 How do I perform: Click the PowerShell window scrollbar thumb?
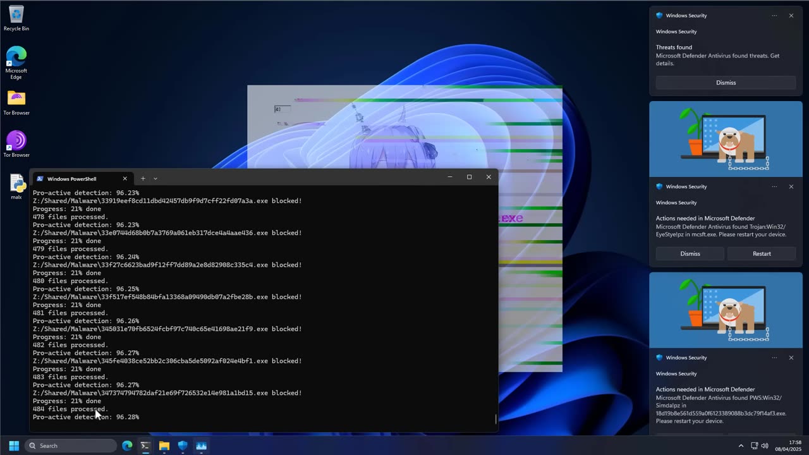pyautogui.click(x=496, y=418)
